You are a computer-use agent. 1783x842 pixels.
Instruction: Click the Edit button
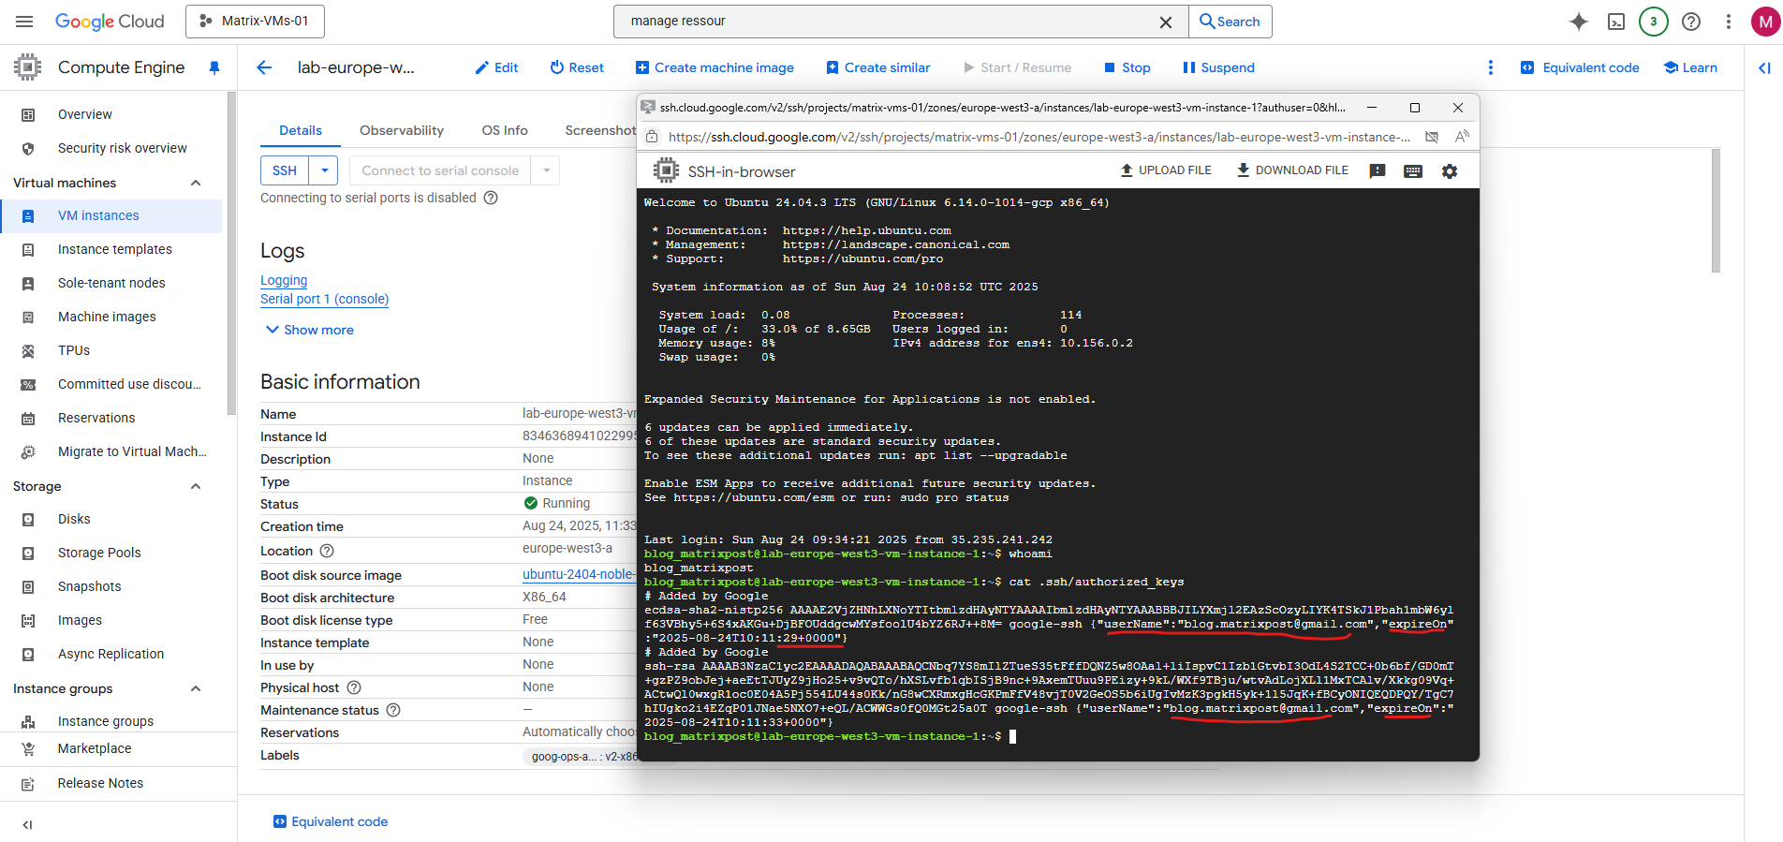pyautogui.click(x=496, y=67)
